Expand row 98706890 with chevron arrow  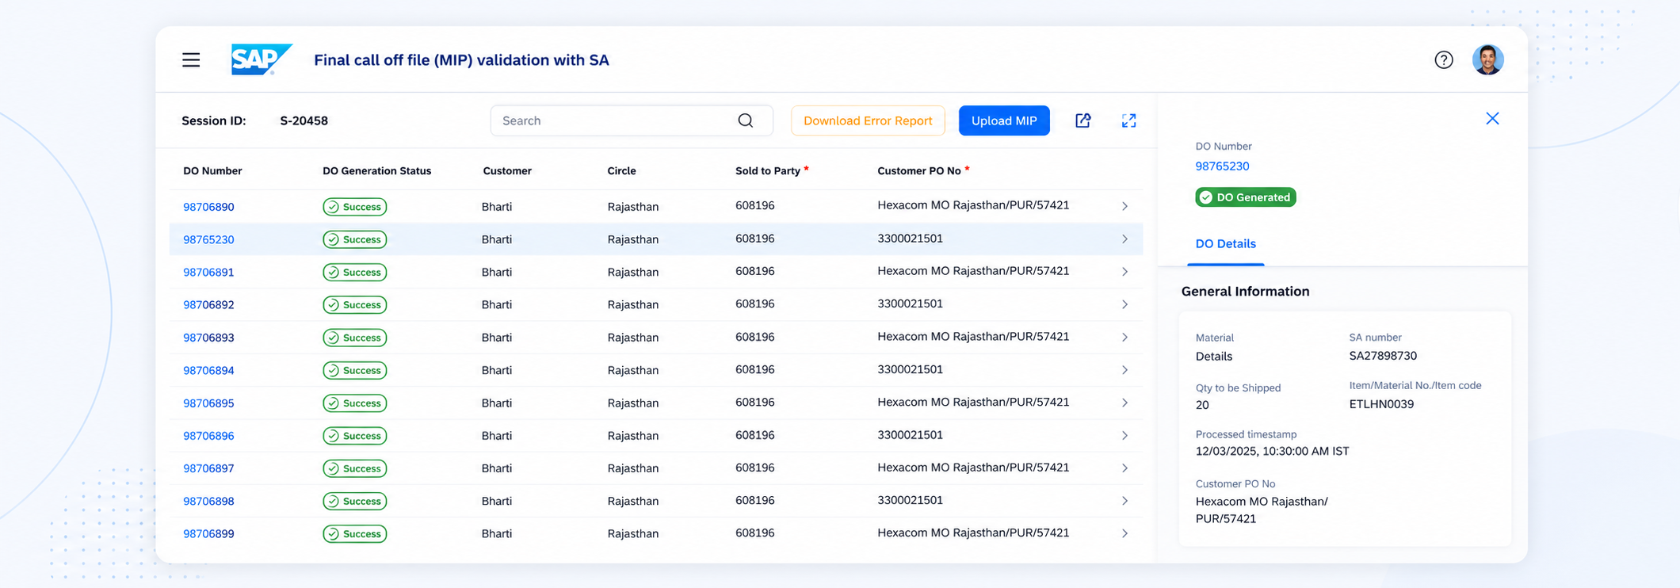(1124, 206)
